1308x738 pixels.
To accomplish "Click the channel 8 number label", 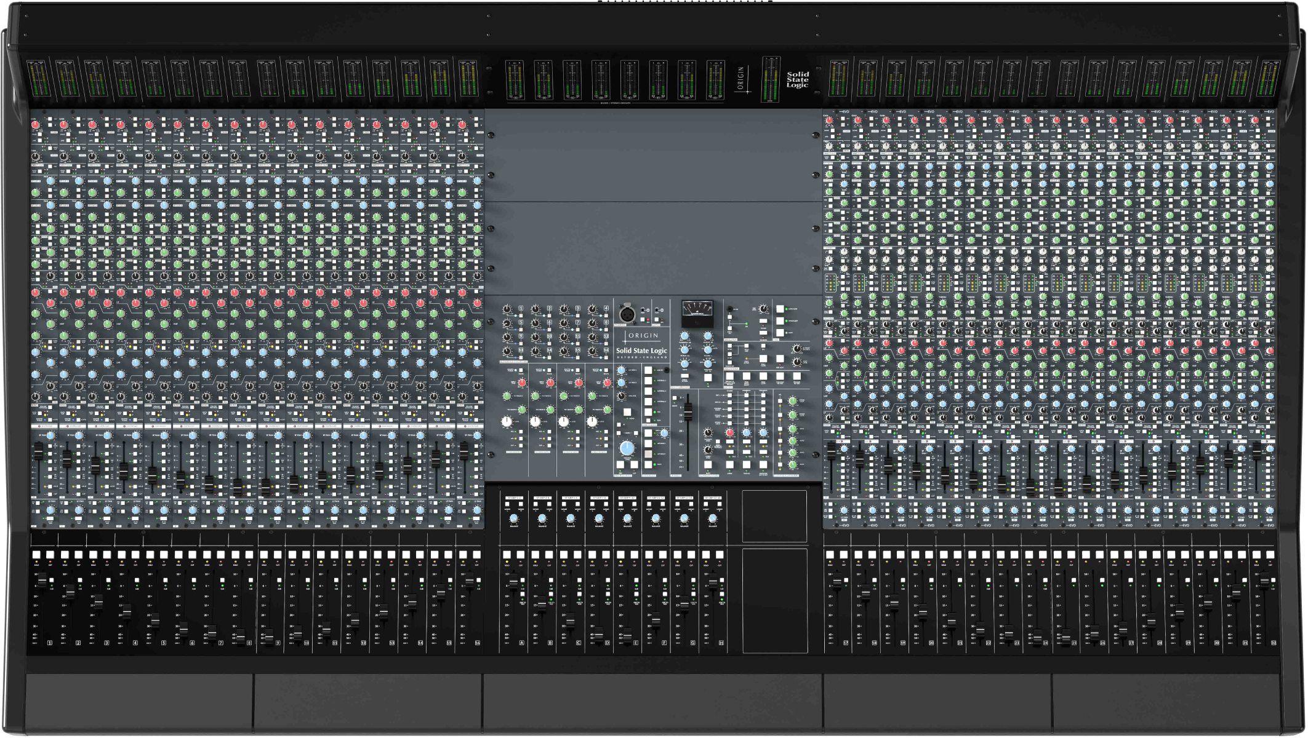I will [x=249, y=643].
